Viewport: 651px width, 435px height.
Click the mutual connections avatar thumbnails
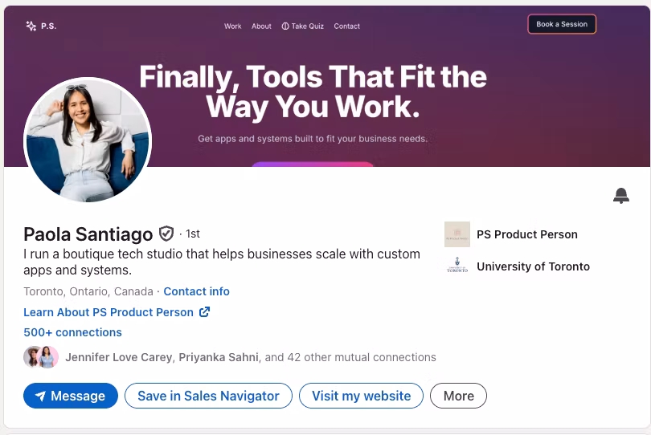point(41,357)
